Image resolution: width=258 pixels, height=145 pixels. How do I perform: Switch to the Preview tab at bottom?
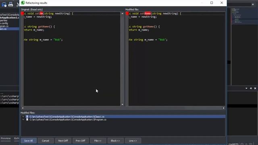click(x=6, y=139)
